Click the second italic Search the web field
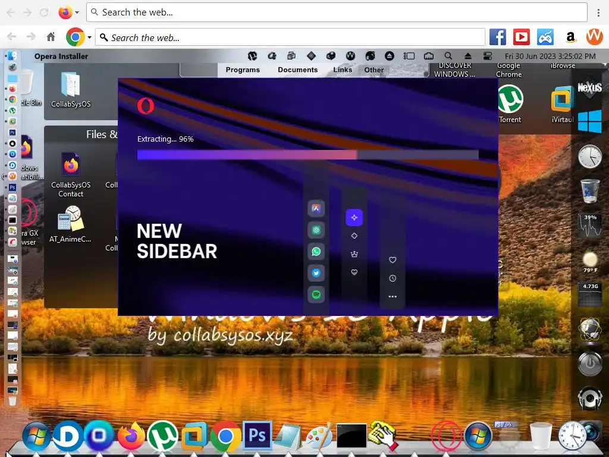 pyautogui.click(x=290, y=37)
